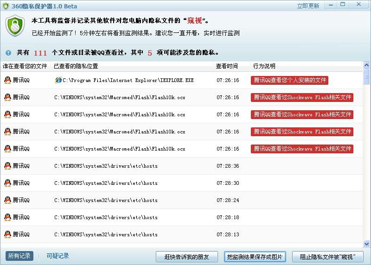Viewport: 371px width, 265px height.
Task: Click the Internet Explorer icon before IEXPLORE.EXE path
Action: click(x=58, y=80)
